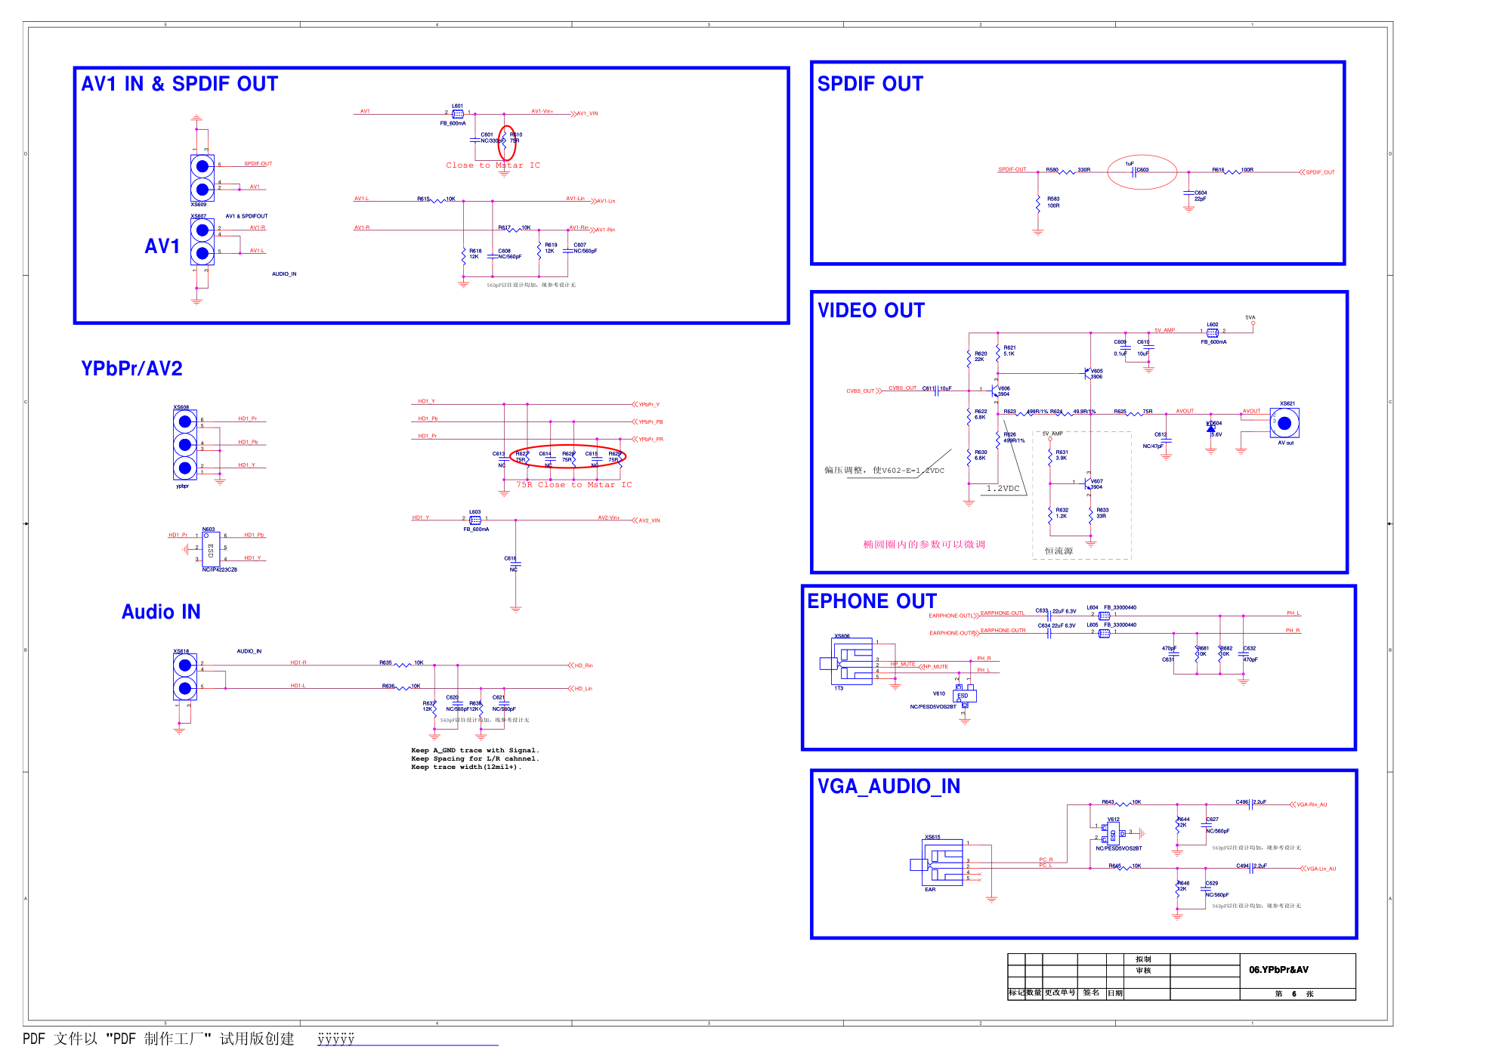Click the dashed 5V_AMP constant current box
Image resolution: width=1499 pixels, height=1059 pixels.
[x=1082, y=495]
